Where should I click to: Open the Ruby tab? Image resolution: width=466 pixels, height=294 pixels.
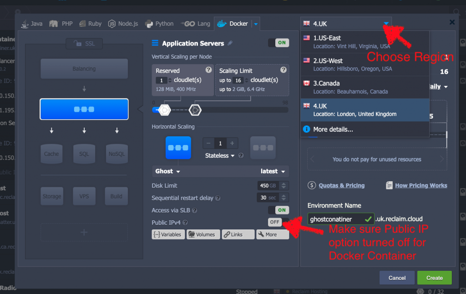(x=91, y=24)
